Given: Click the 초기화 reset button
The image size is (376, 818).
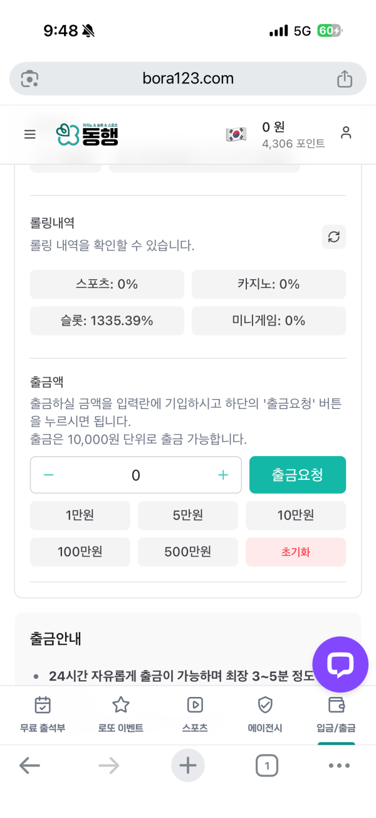Looking at the screenshot, I should 295,552.
